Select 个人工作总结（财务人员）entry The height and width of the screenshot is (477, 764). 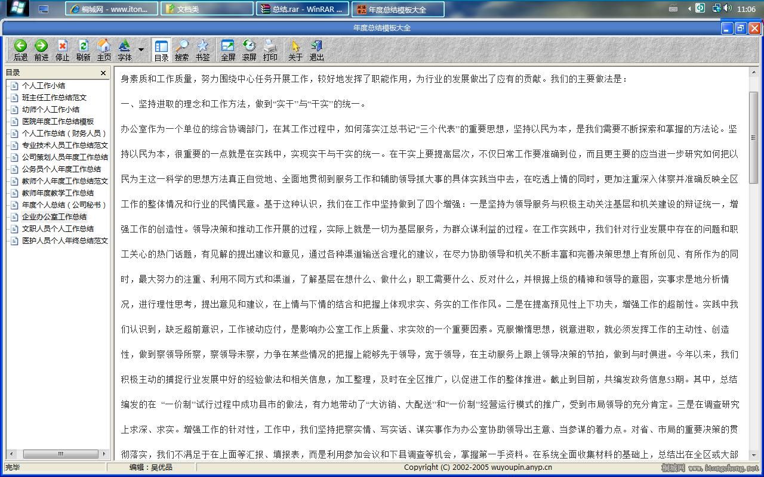[64, 133]
